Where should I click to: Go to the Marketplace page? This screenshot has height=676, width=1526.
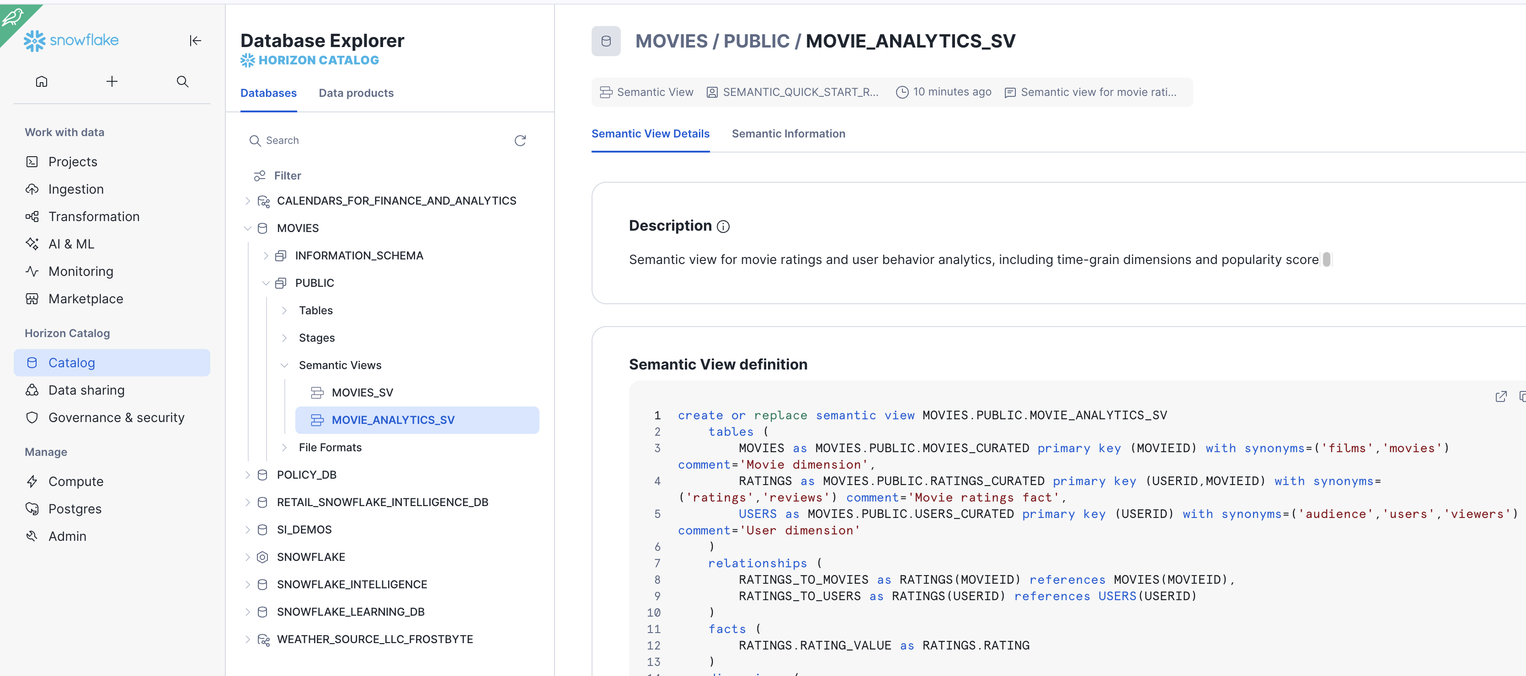coord(85,299)
